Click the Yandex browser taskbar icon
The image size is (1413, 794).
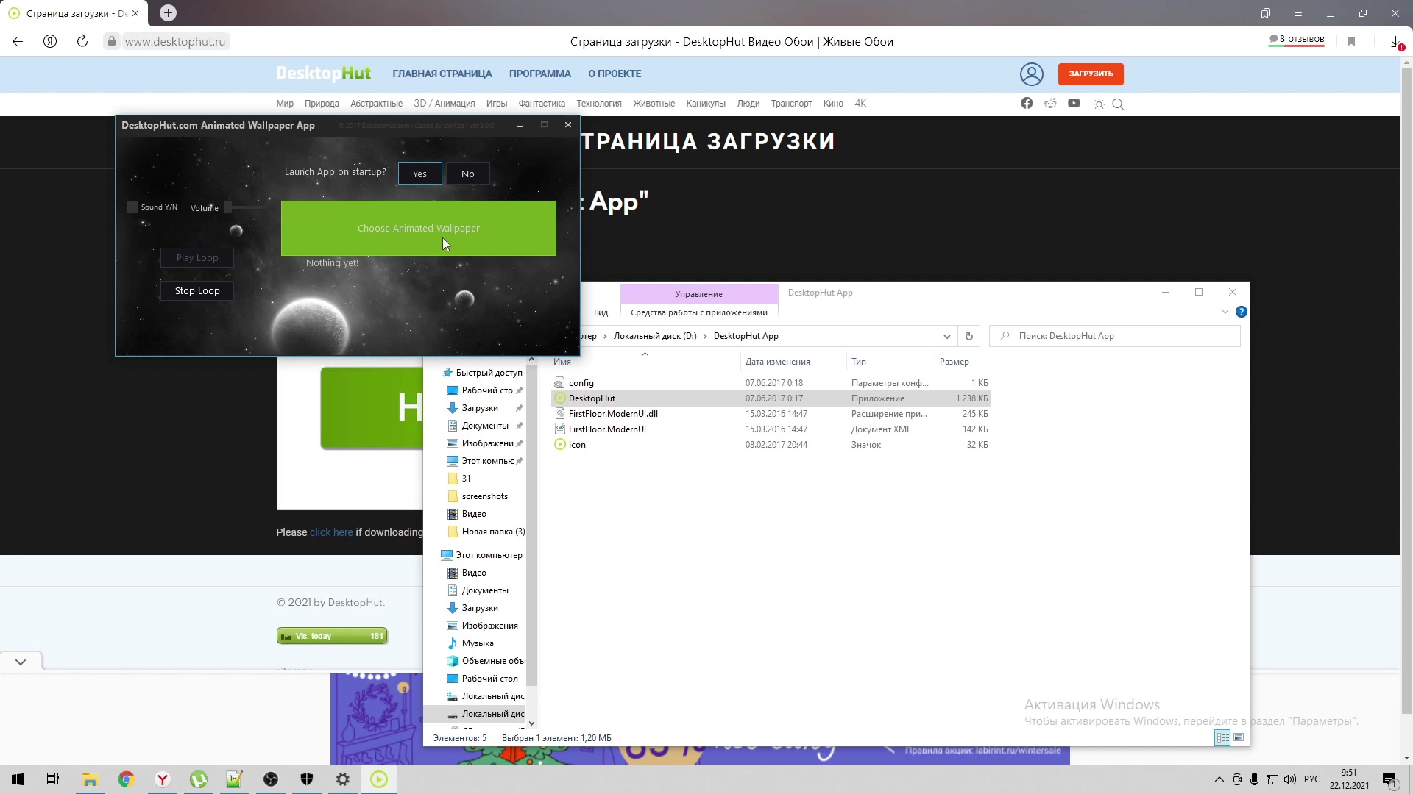coord(163,779)
